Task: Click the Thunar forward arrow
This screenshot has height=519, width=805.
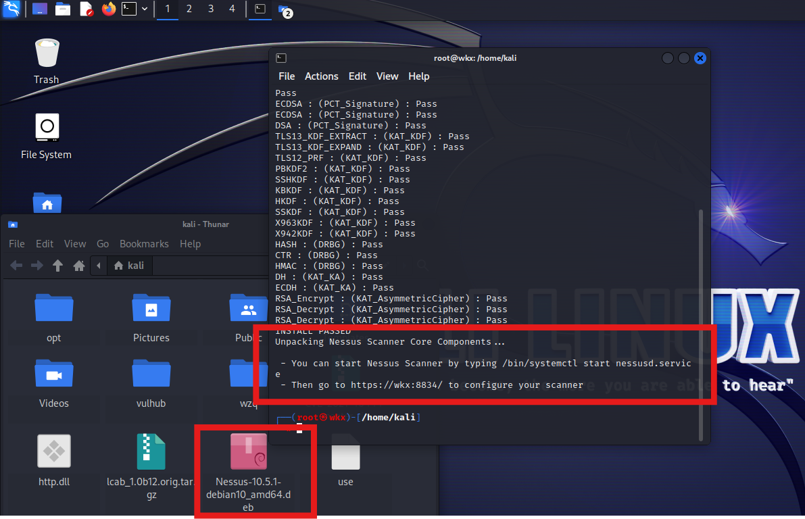Action: pos(37,266)
